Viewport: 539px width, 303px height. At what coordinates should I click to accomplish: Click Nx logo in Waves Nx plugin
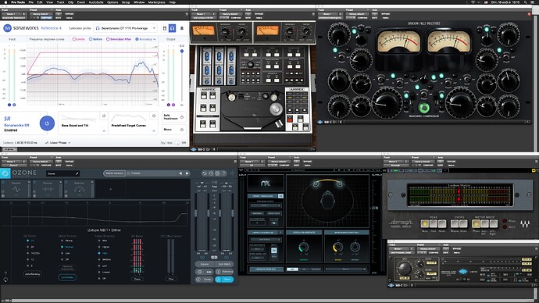click(266, 183)
